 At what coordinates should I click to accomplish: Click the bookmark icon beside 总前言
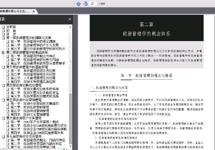(x=4, y=27)
